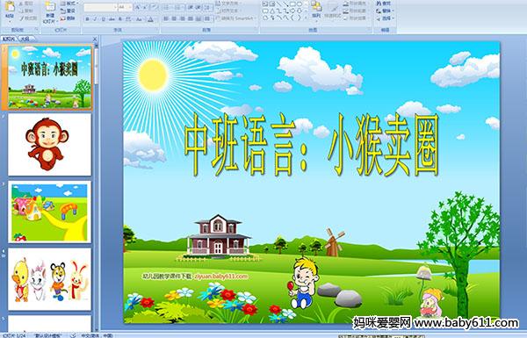Click the bullet list icon

(167, 7)
